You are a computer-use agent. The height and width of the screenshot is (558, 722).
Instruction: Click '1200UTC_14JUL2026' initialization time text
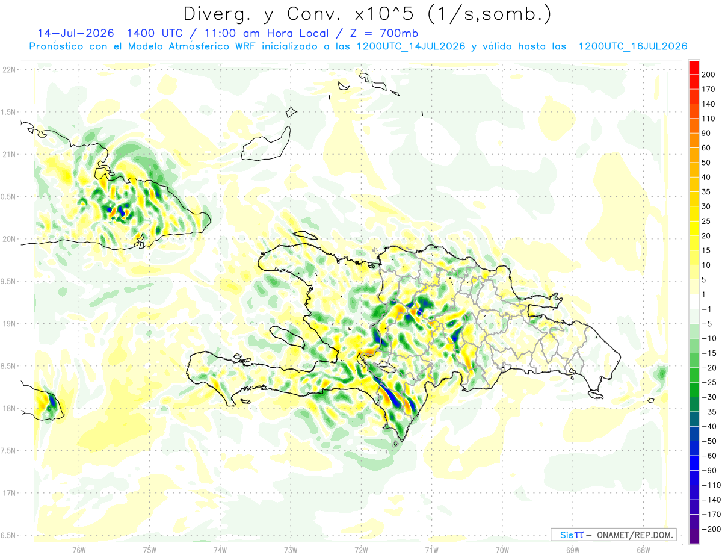click(410, 46)
